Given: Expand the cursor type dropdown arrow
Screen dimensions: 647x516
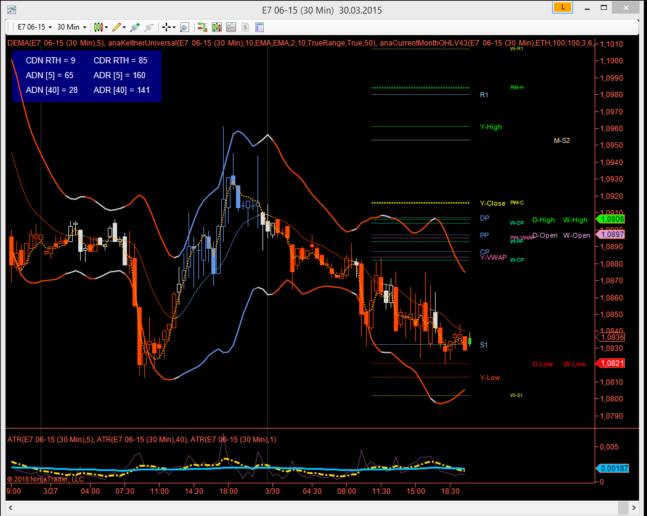Looking at the screenshot, I should pyautogui.click(x=174, y=28).
